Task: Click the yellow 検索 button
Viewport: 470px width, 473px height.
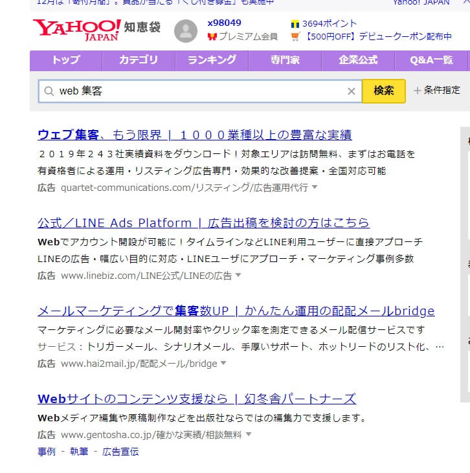Action: pyautogui.click(x=384, y=91)
